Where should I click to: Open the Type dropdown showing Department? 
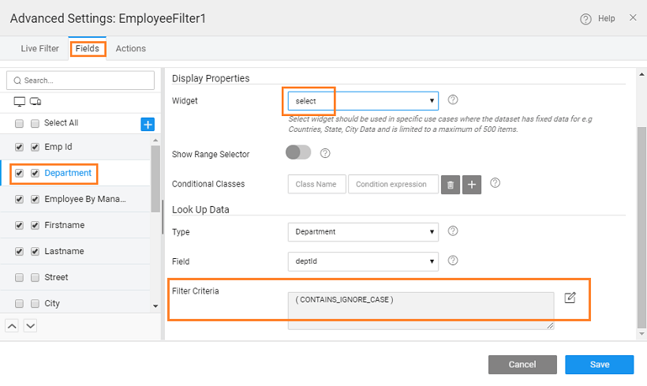pos(363,232)
